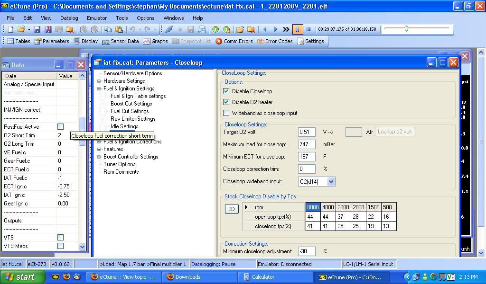Fast forward the datalog playback
The image size is (486, 284).
click(286, 29)
